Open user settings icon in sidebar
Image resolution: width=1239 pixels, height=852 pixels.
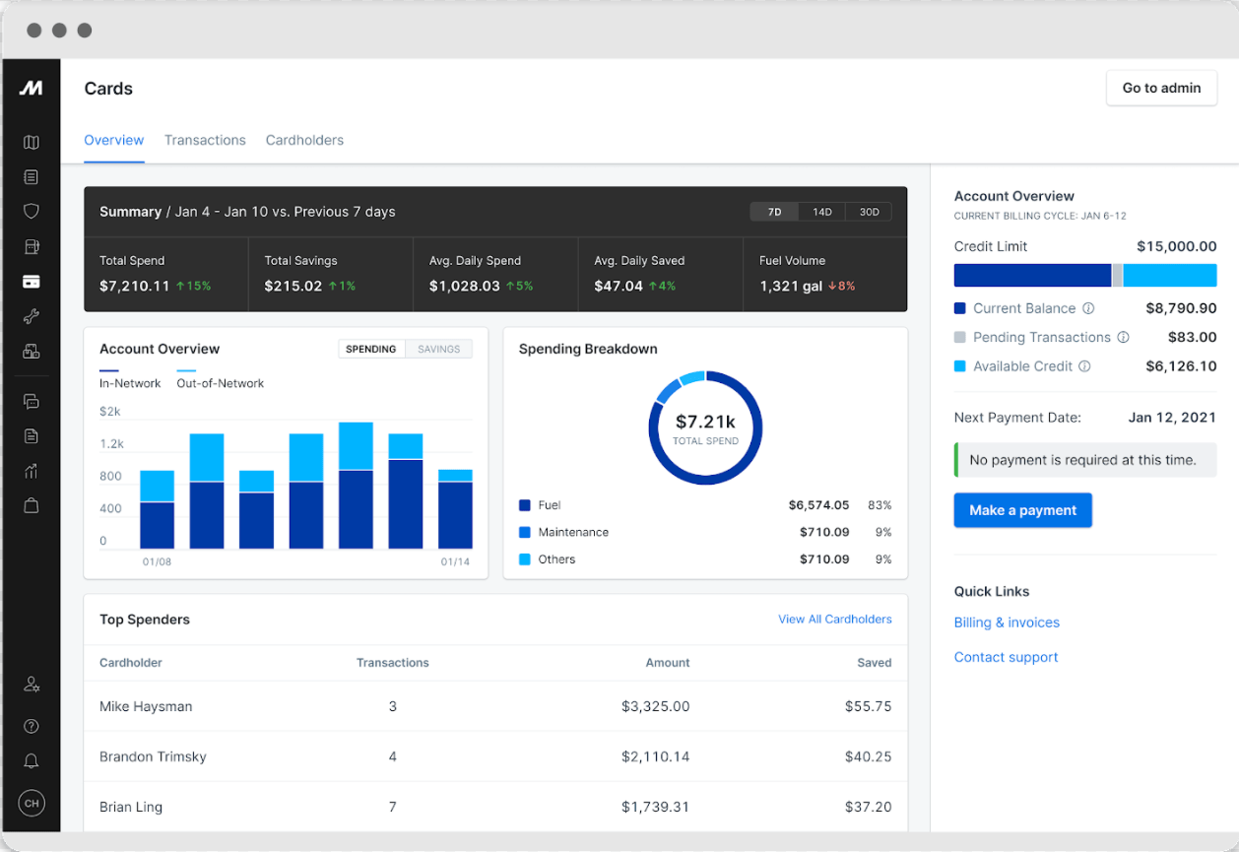click(x=31, y=684)
